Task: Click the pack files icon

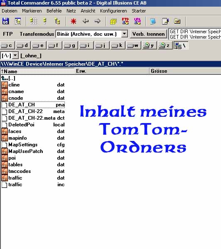Action: pyautogui.click(x=113, y=21)
